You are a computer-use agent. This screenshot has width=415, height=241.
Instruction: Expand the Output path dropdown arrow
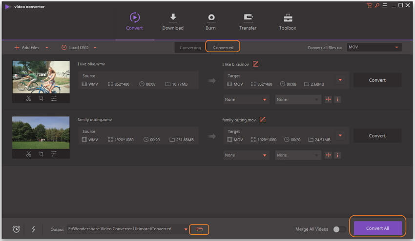186,229
